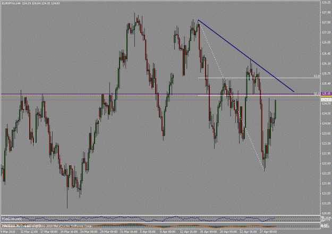Click the 124.35 price scale label
This screenshot has height=234, width=332.
(326, 113)
